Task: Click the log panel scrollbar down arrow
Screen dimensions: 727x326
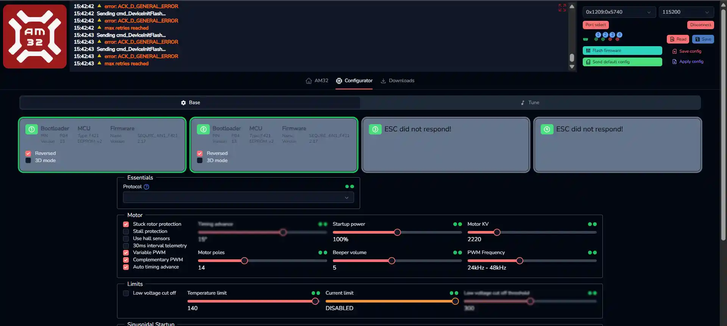Action: [572, 67]
